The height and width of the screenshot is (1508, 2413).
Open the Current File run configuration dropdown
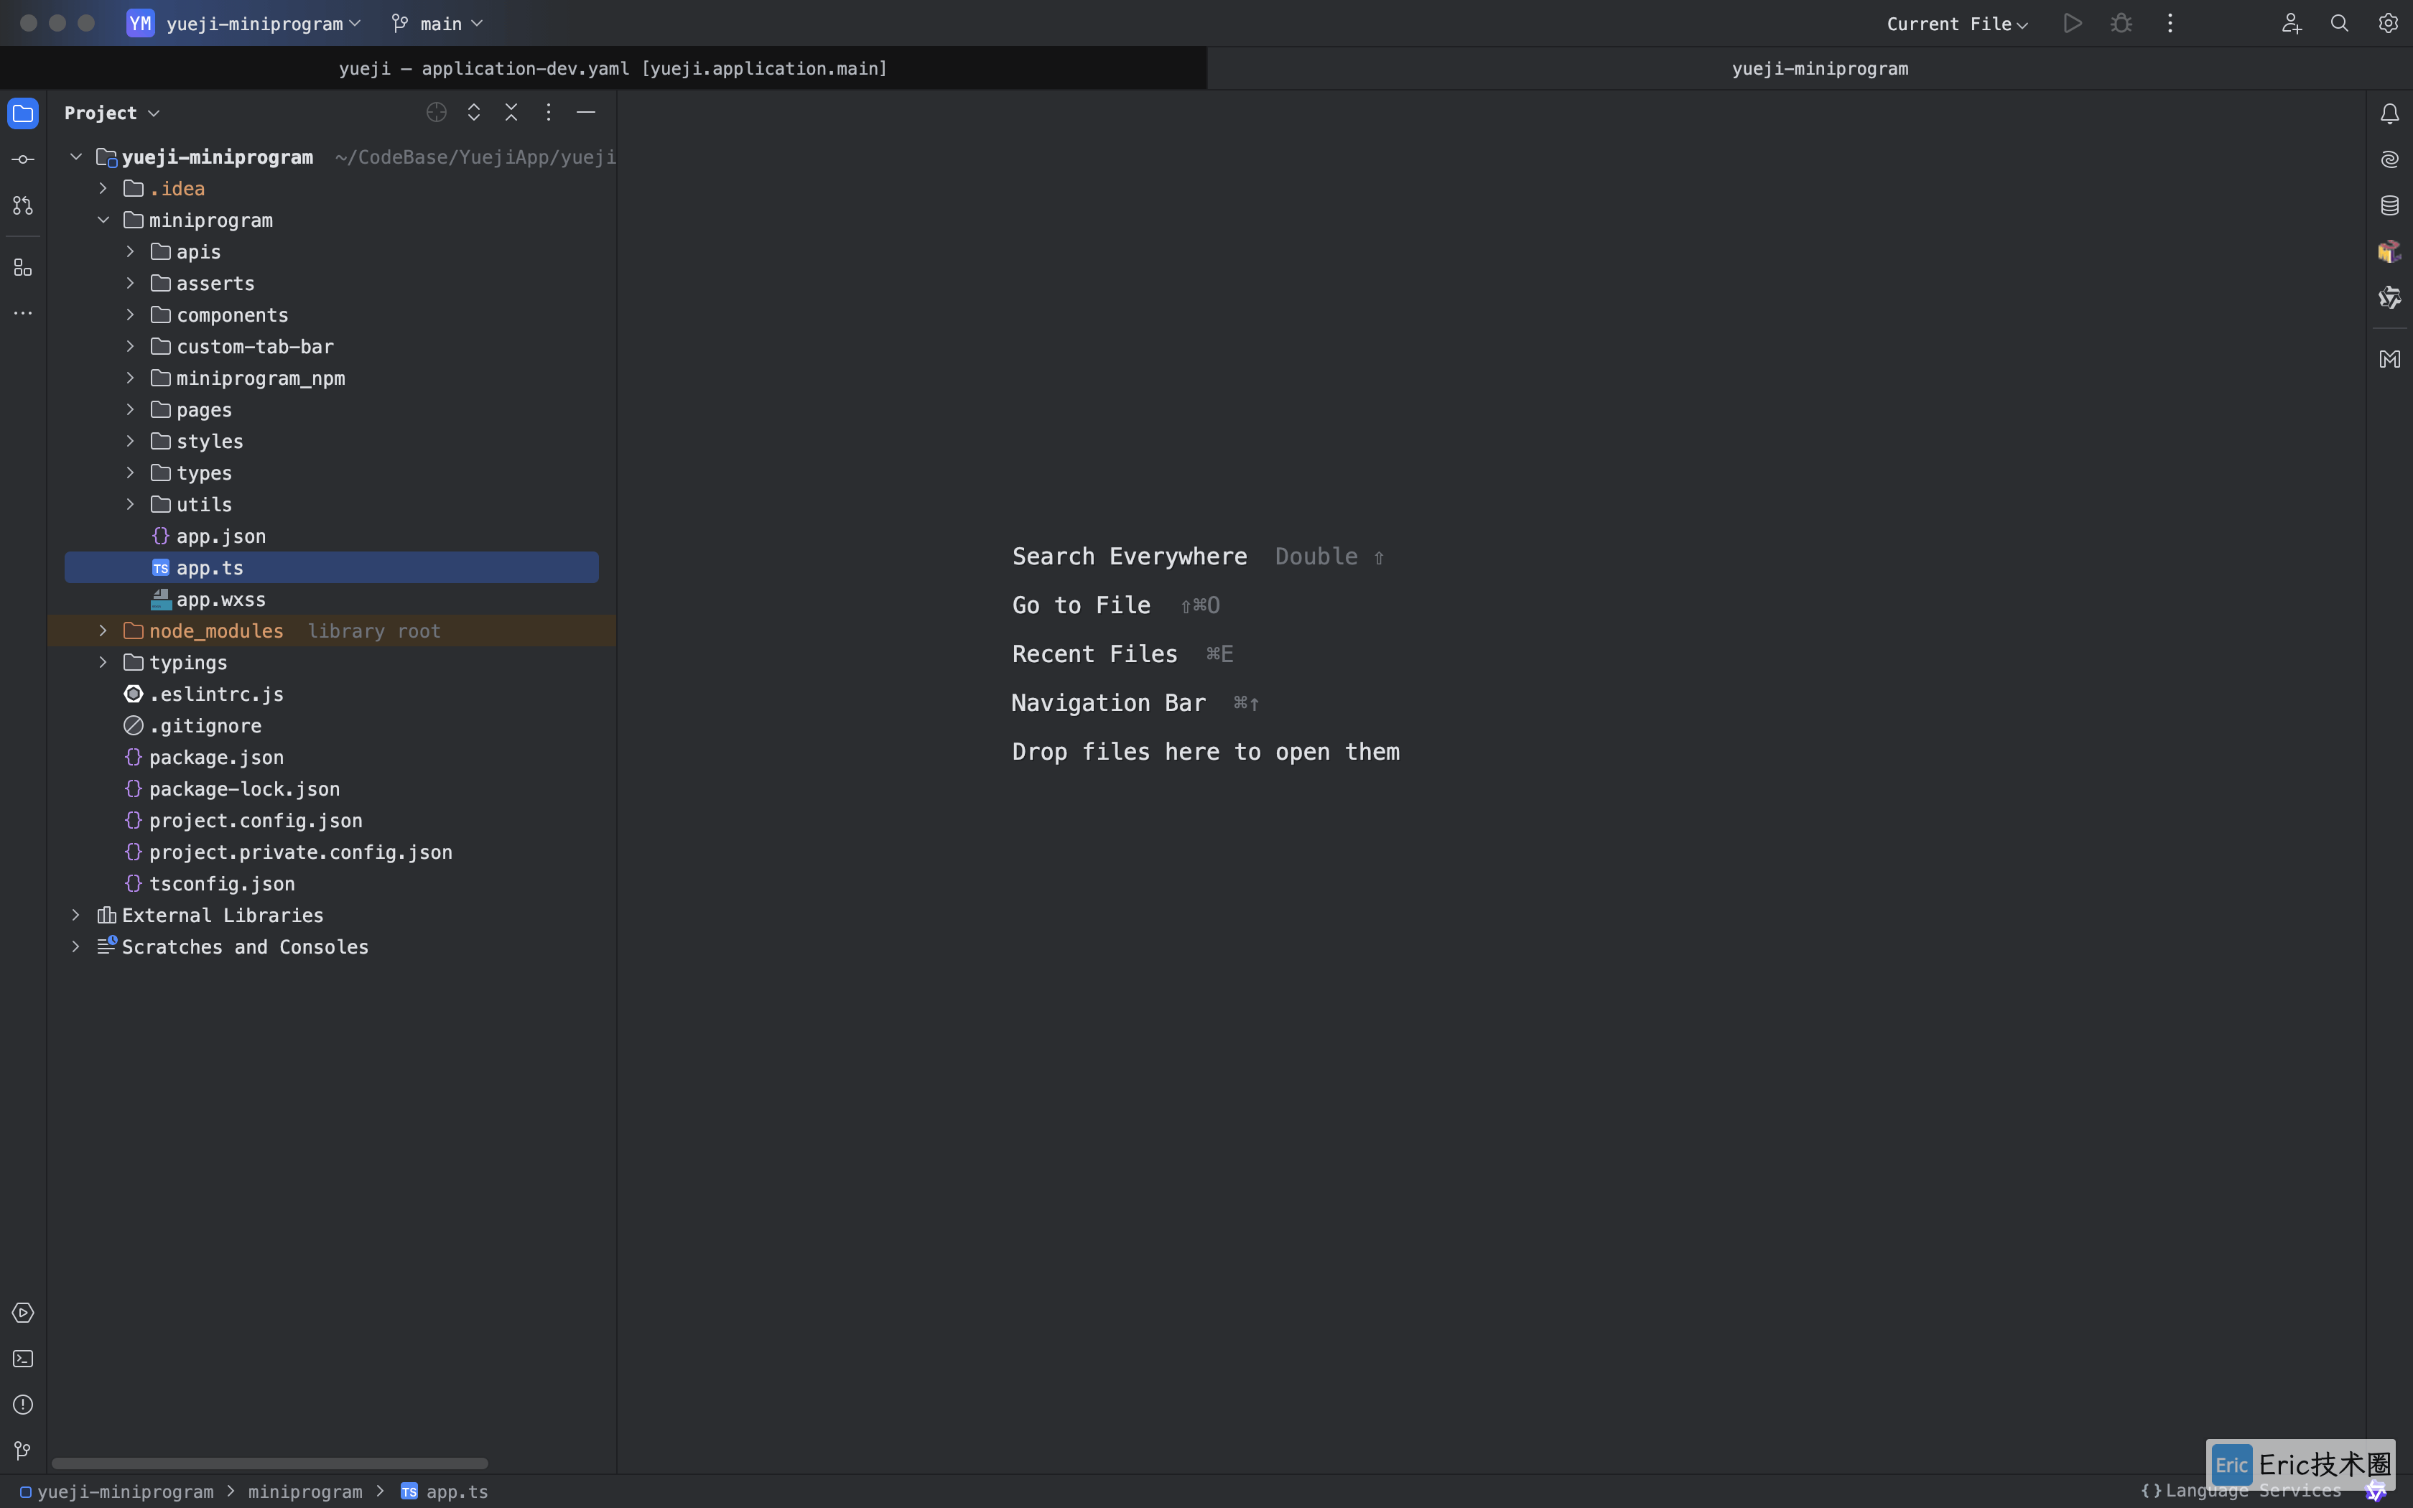(x=1957, y=24)
